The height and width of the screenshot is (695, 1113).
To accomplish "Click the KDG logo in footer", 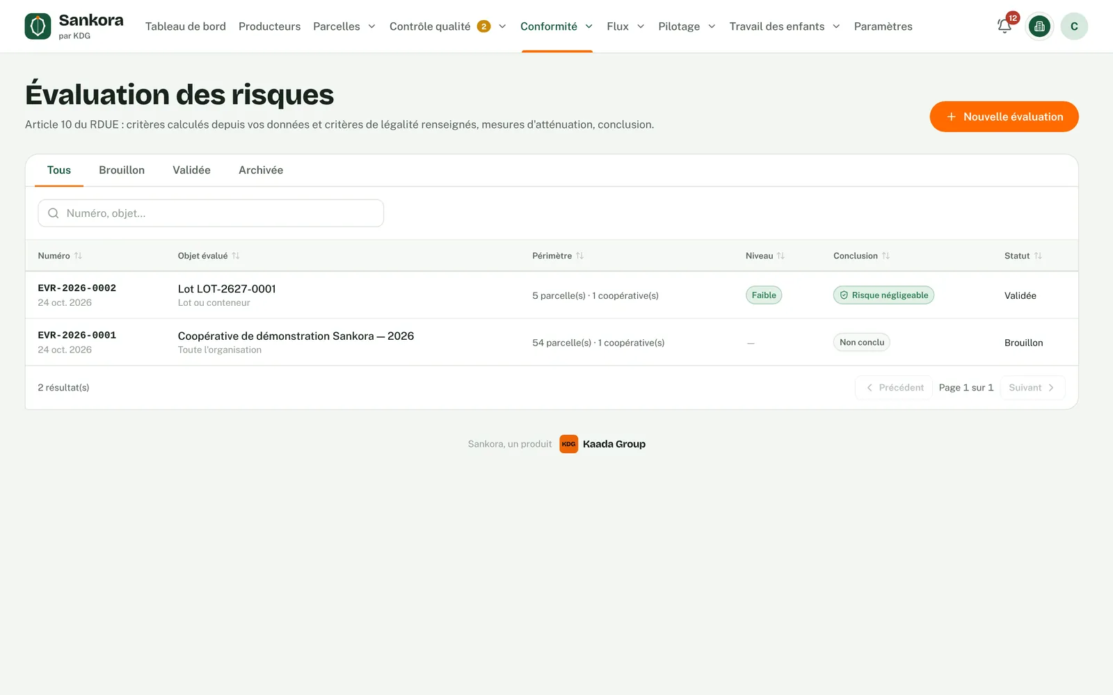I will point(569,444).
